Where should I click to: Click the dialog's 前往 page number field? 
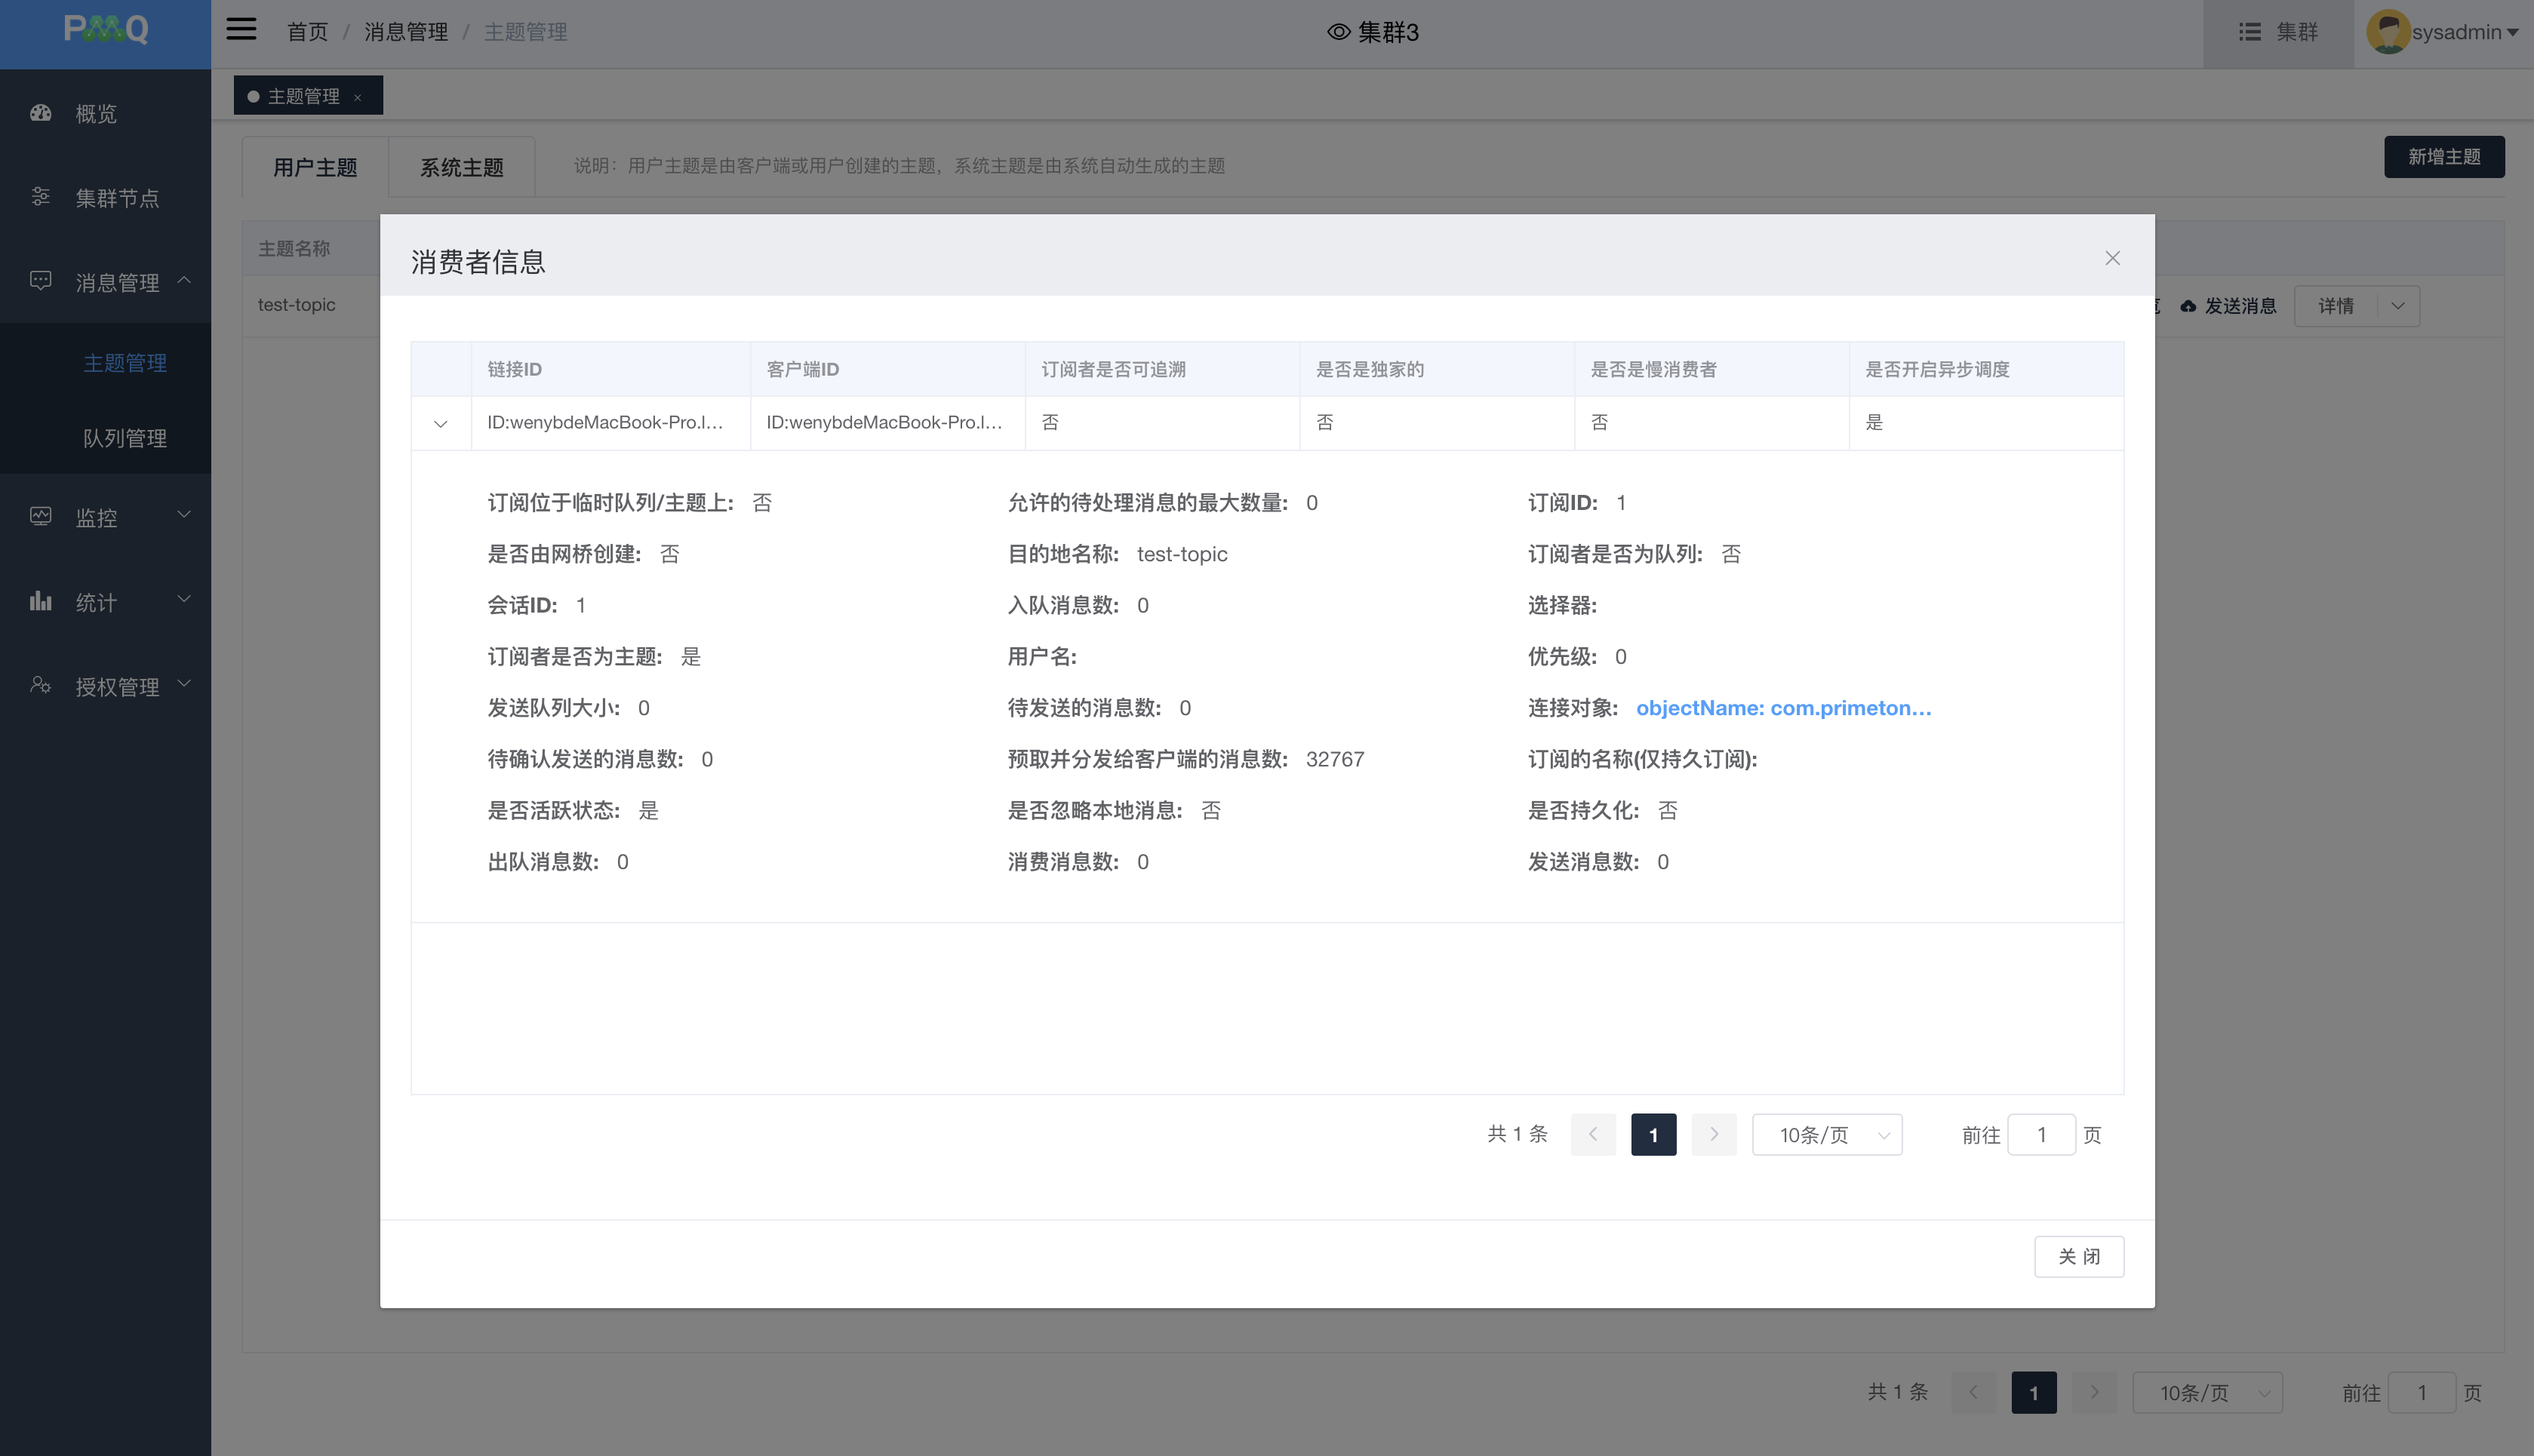click(2041, 1135)
